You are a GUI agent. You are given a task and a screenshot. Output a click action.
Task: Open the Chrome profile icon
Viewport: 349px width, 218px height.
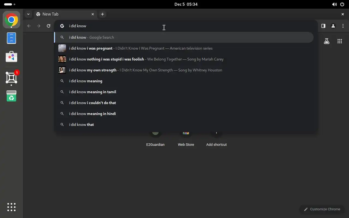[x=333, y=26]
